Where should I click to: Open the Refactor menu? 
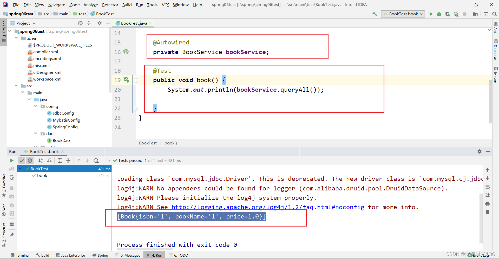[110, 5]
